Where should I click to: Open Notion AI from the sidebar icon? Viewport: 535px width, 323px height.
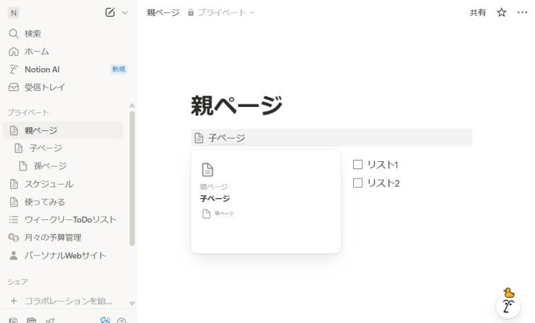click(x=13, y=70)
